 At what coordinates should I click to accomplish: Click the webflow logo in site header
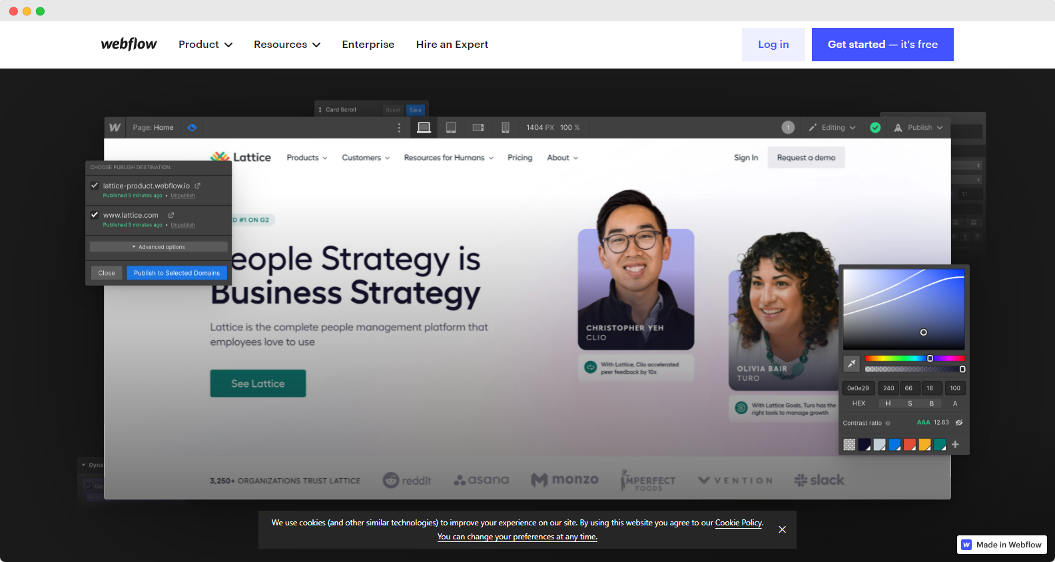coord(129,44)
